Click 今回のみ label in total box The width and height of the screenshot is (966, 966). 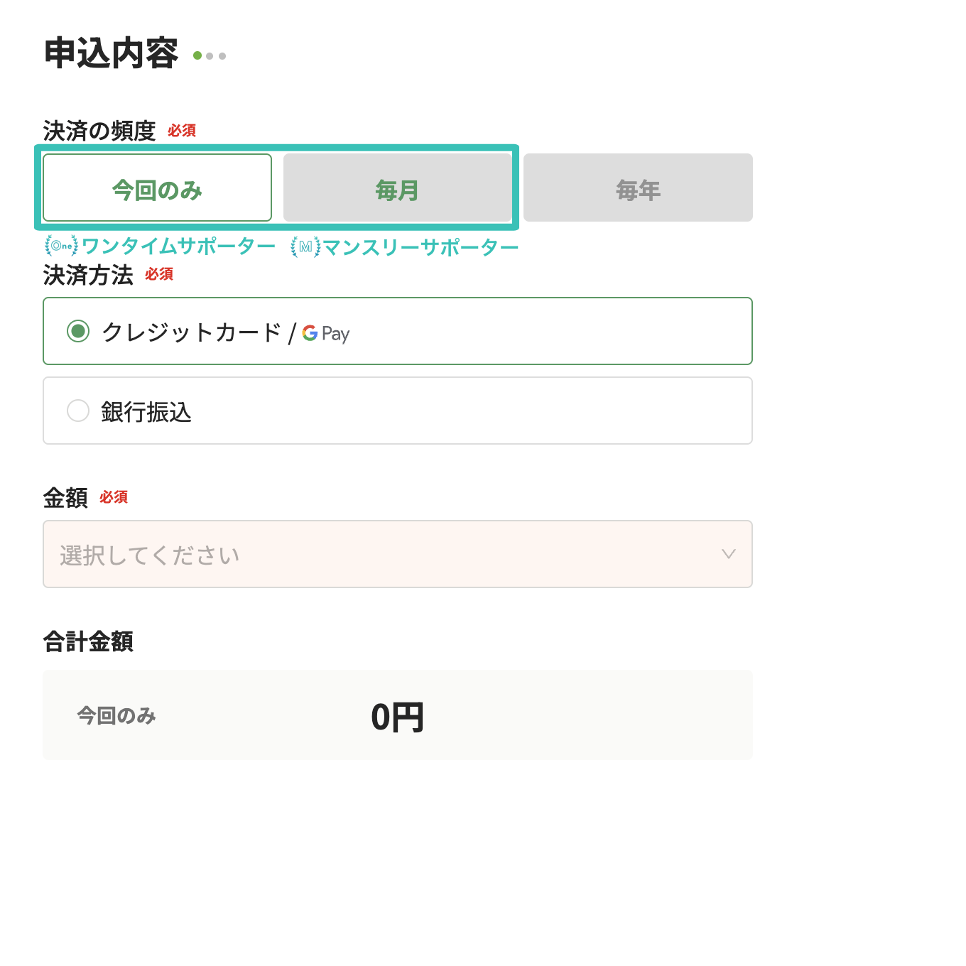point(116,715)
